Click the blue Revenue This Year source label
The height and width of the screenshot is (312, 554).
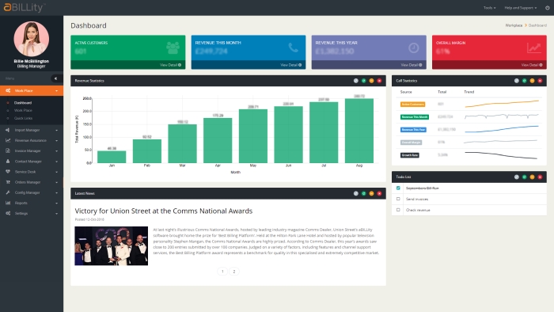(x=413, y=130)
